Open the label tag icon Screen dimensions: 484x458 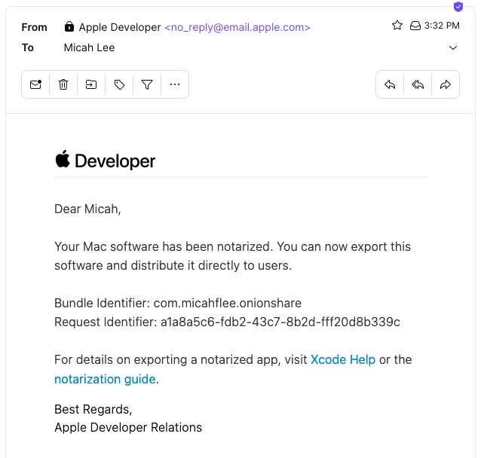tap(119, 84)
